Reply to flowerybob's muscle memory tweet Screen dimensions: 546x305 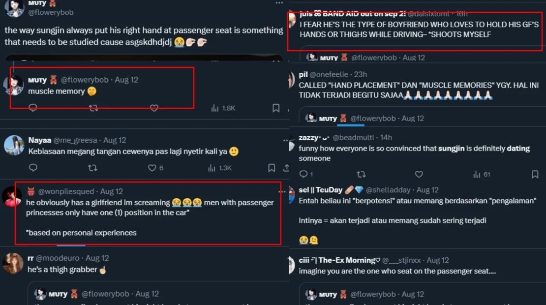33,108
